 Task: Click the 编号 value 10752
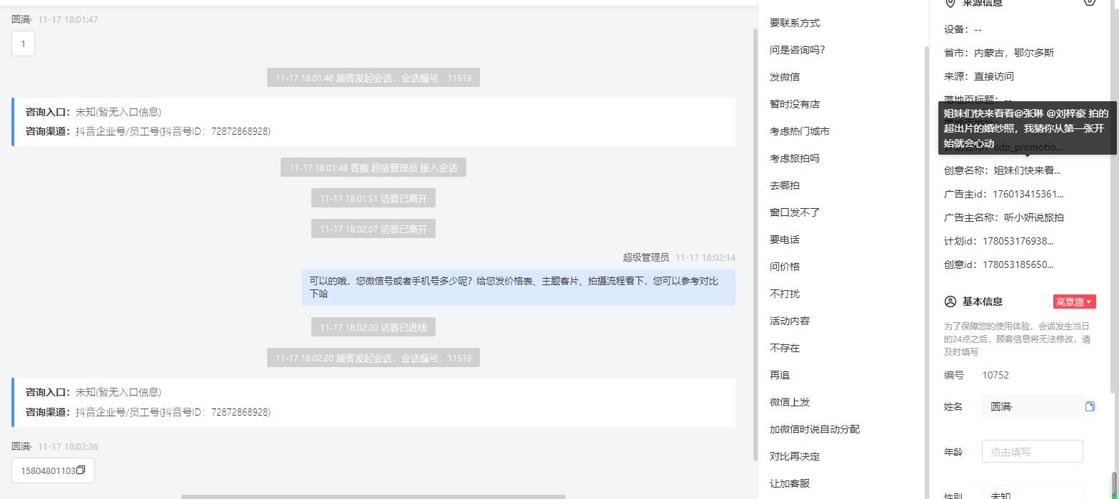pyautogui.click(x=995, y=375)
